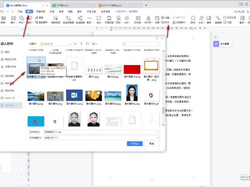
Task: Click 附件 attachment in ribbon
Action: click(165, 22)
